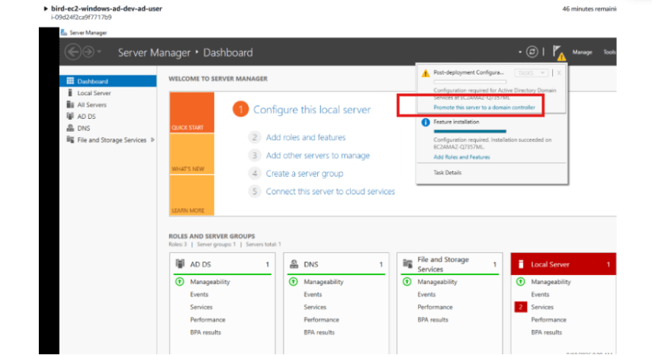Open the Quick Start tile
Screen dimensions: 652x355
[x=191, y=113]
